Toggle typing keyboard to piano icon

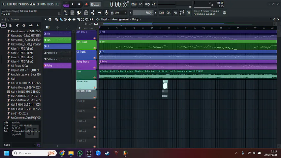coord(134,4)
